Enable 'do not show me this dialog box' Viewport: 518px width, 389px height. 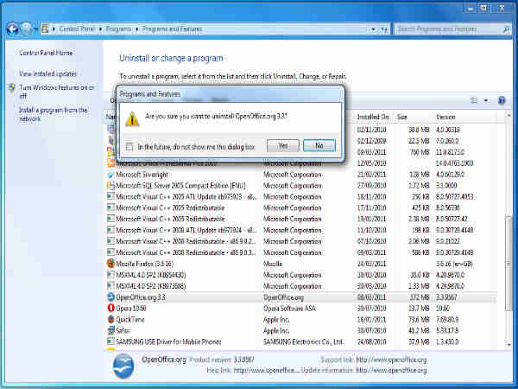coord(129,147)
